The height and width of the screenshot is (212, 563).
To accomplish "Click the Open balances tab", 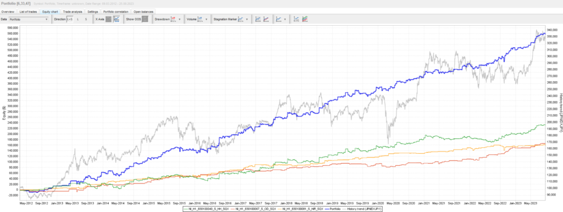I will pos(144,12).
